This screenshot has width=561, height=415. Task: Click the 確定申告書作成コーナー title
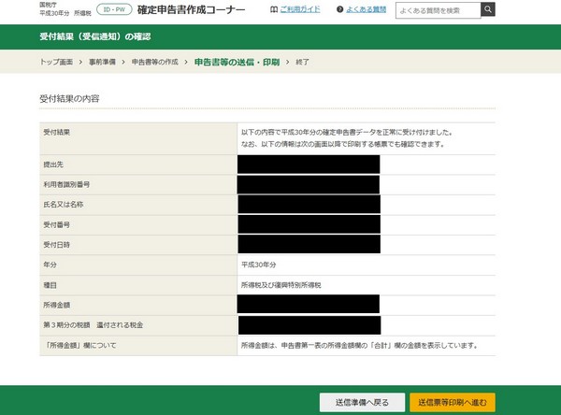191,9
